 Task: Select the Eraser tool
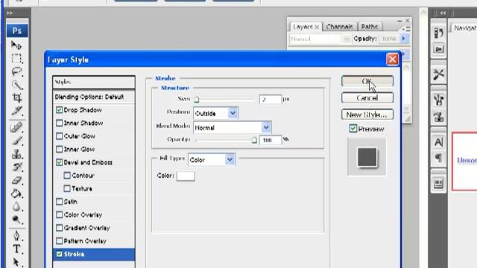point(16,180)
